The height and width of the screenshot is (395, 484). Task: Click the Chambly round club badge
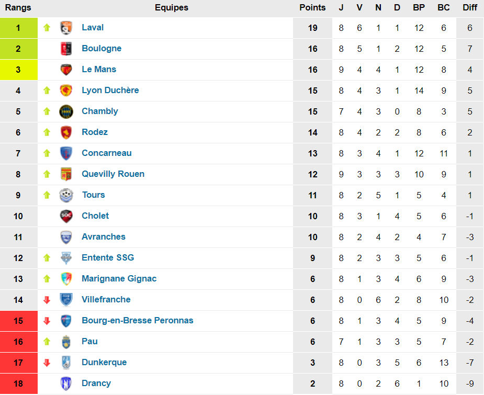[x=66, y=111]
